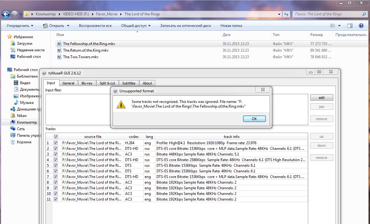Click the Избранное star icon
The width and height of the screenshot is (370, 224).
click(9, 37)
